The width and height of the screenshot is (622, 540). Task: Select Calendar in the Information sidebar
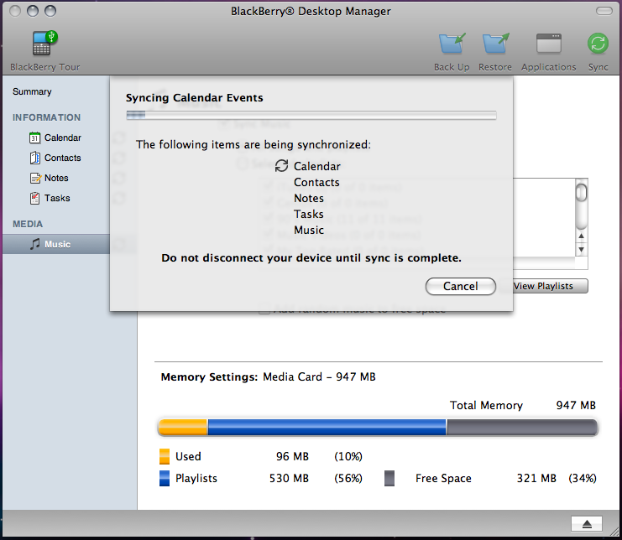[x=62, y=138]
